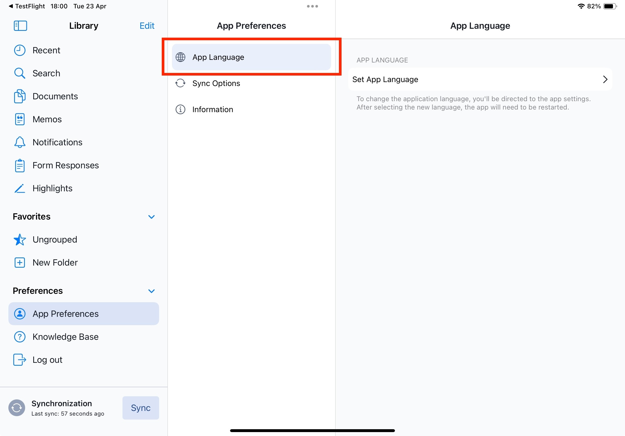The image size is (625, 436).
Task: Collapse the Favorites section
Action: click(151, 217)
